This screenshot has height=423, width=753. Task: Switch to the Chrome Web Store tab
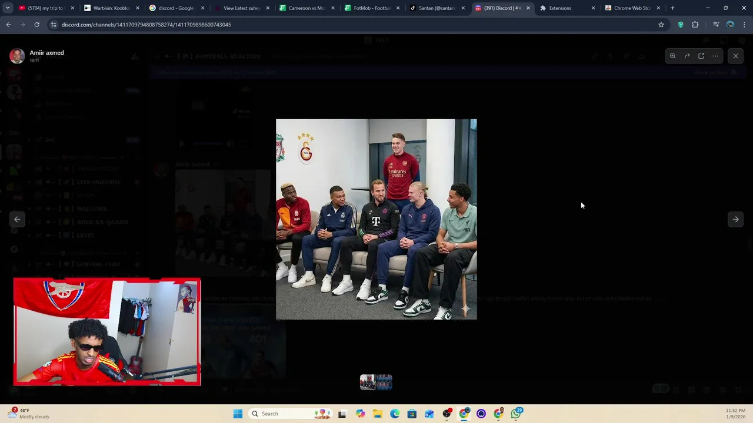click(x=631, y=8)
